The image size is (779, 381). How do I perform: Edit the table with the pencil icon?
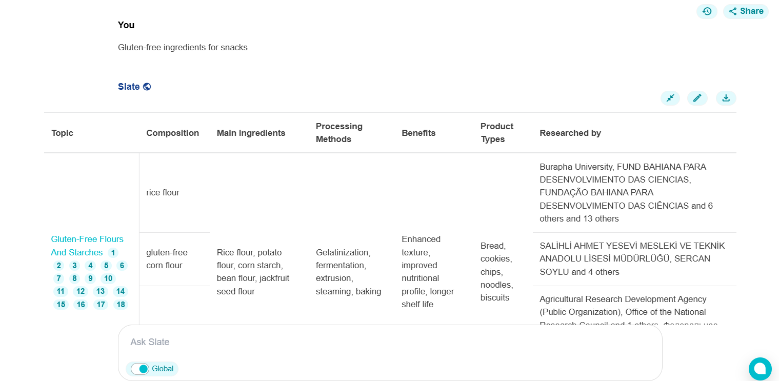pyautogui.click(x=697, y=98)
